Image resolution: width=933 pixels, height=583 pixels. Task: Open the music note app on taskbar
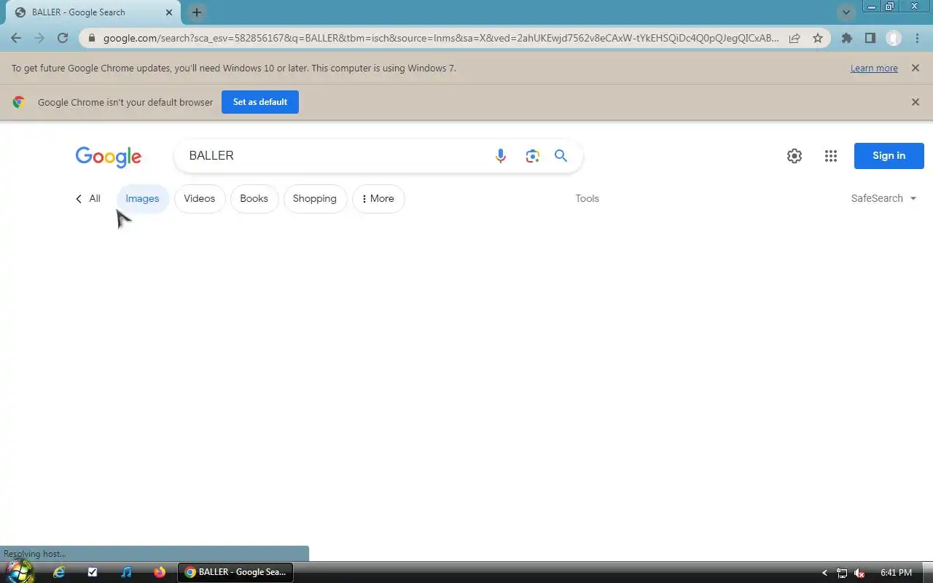[x=126, y=572]
